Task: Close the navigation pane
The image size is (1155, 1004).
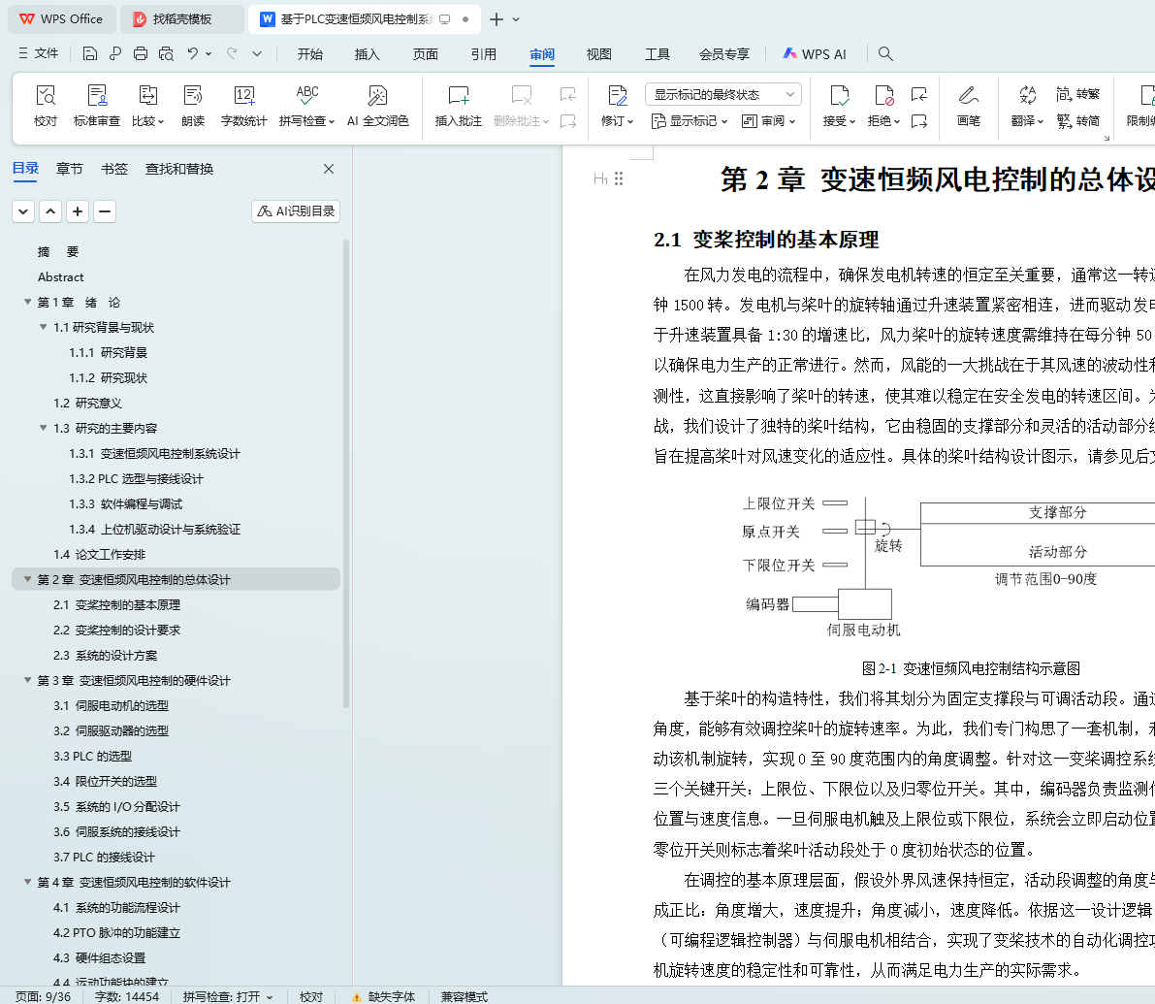Action: (x=329, y=169)
